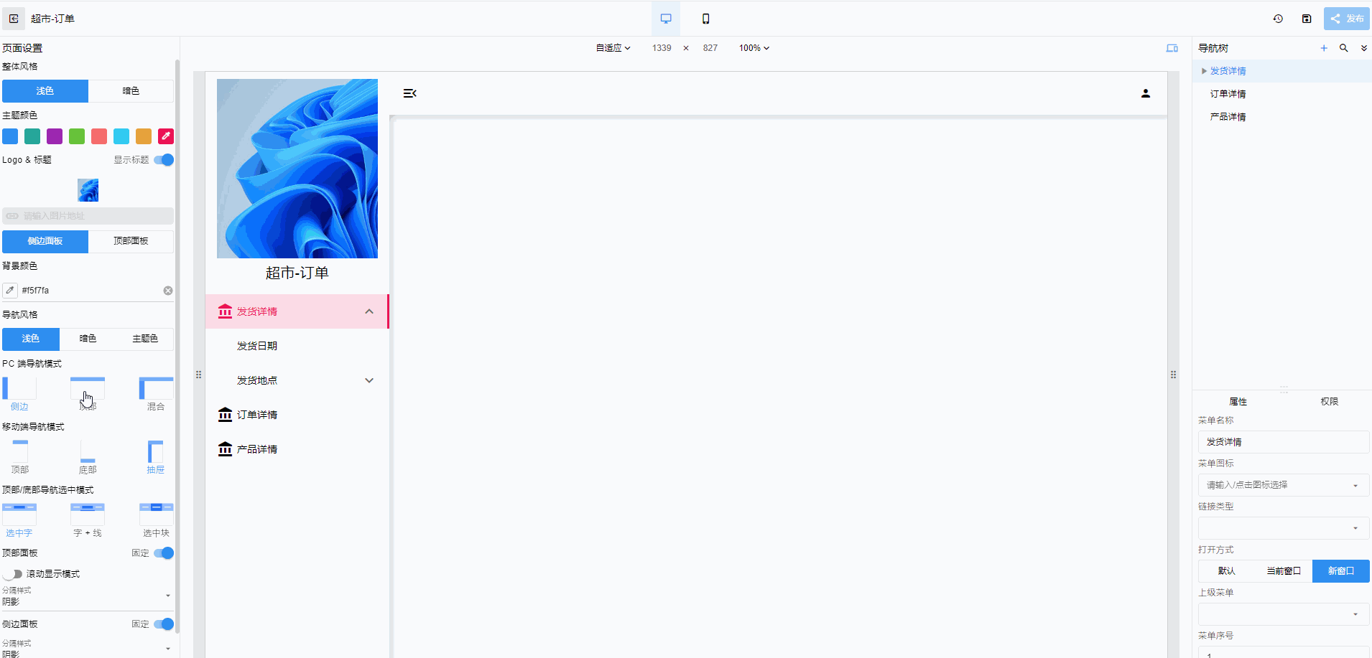Select 订单详情 in the navigation tree

pos(1228,94)
